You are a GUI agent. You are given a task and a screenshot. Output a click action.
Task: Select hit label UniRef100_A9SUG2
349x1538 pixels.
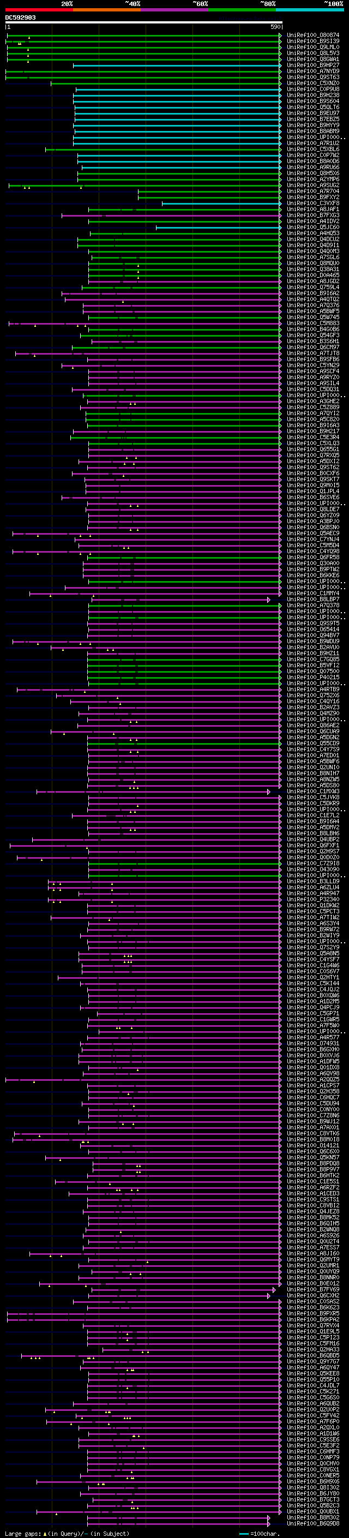tap(313, 185)
